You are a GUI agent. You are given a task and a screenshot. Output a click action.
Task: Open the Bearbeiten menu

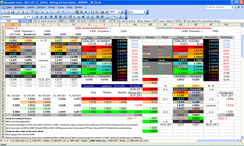coord(20,7)
